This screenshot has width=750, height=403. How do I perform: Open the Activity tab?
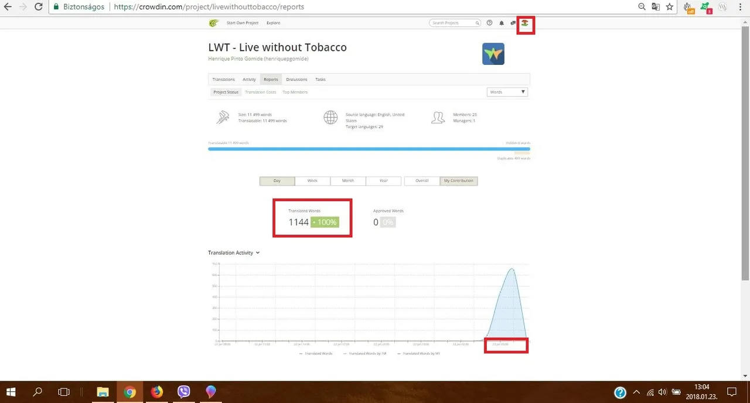[249, 80]
